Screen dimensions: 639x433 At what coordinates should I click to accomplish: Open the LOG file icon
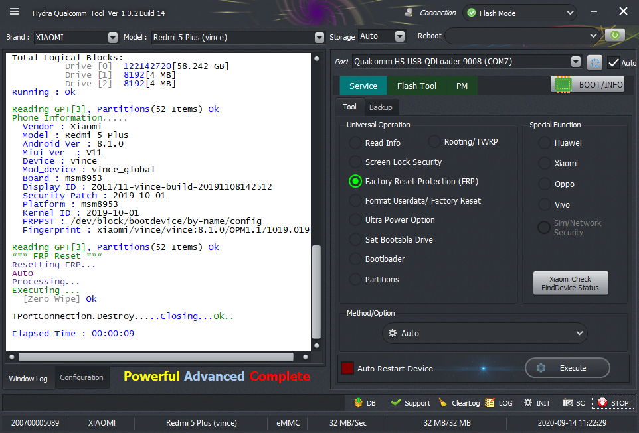tap(490, 403)
